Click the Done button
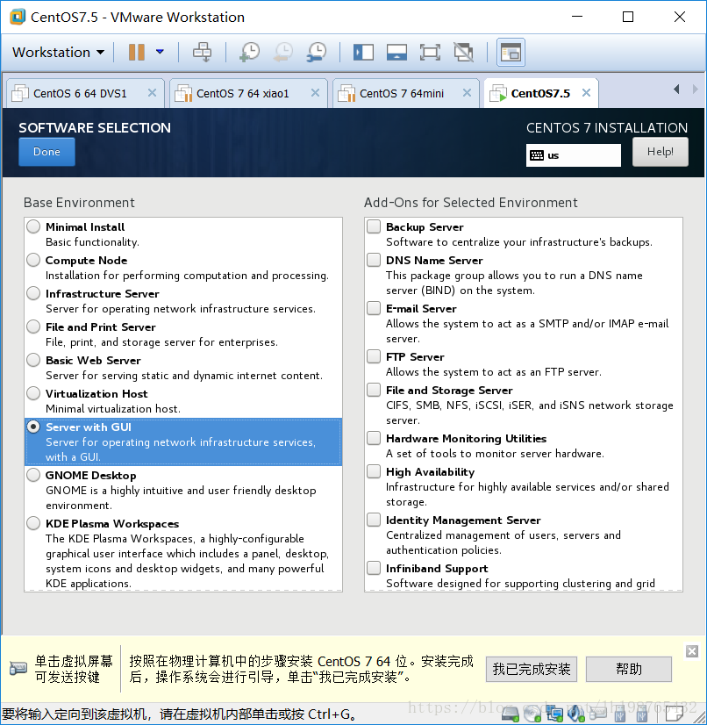Screen dimensions: 707x725 pos(46,152)
